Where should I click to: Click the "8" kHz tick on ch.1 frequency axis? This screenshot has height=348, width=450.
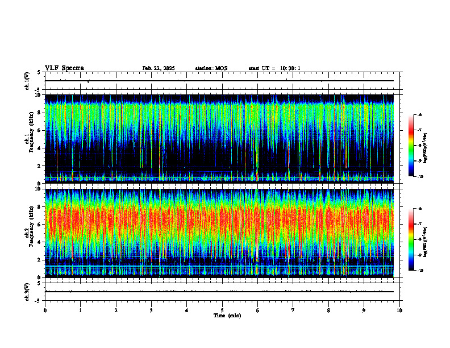40,113
